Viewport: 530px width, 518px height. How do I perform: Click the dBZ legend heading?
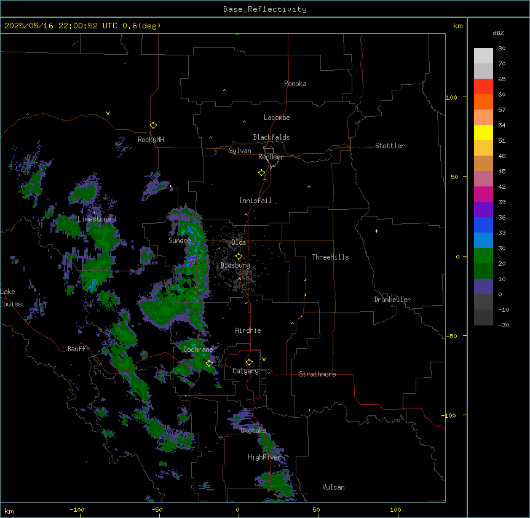tap(498, 33)
